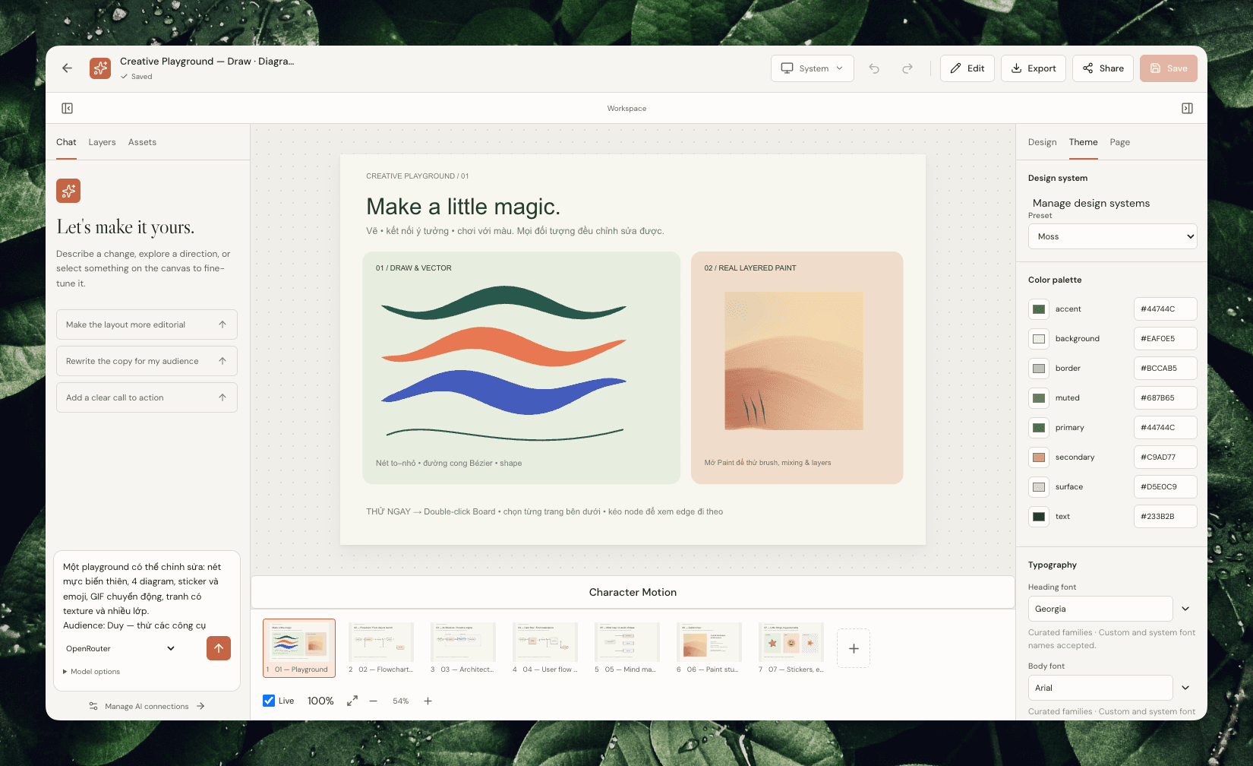
Task: Redo the last action
Action: pos(907,68)
